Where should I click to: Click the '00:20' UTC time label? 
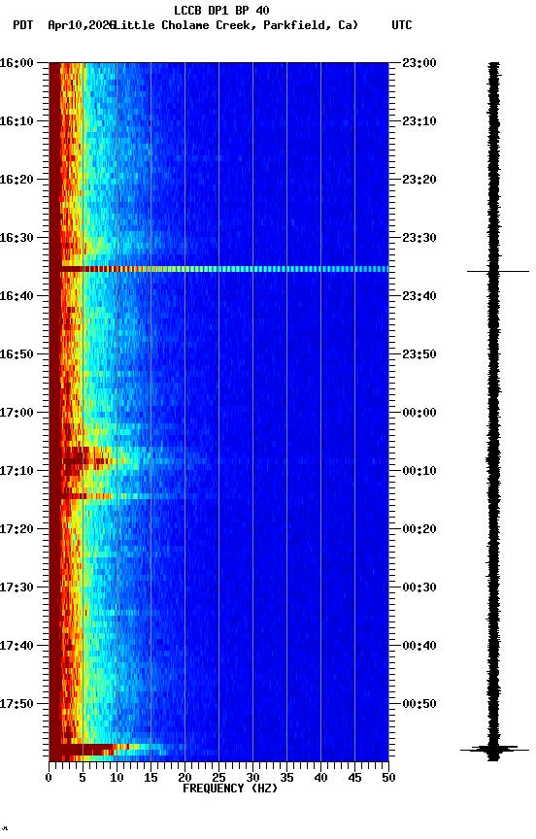[x=419, y=529]
